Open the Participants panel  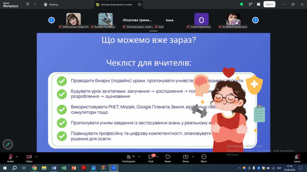[129, 158]
